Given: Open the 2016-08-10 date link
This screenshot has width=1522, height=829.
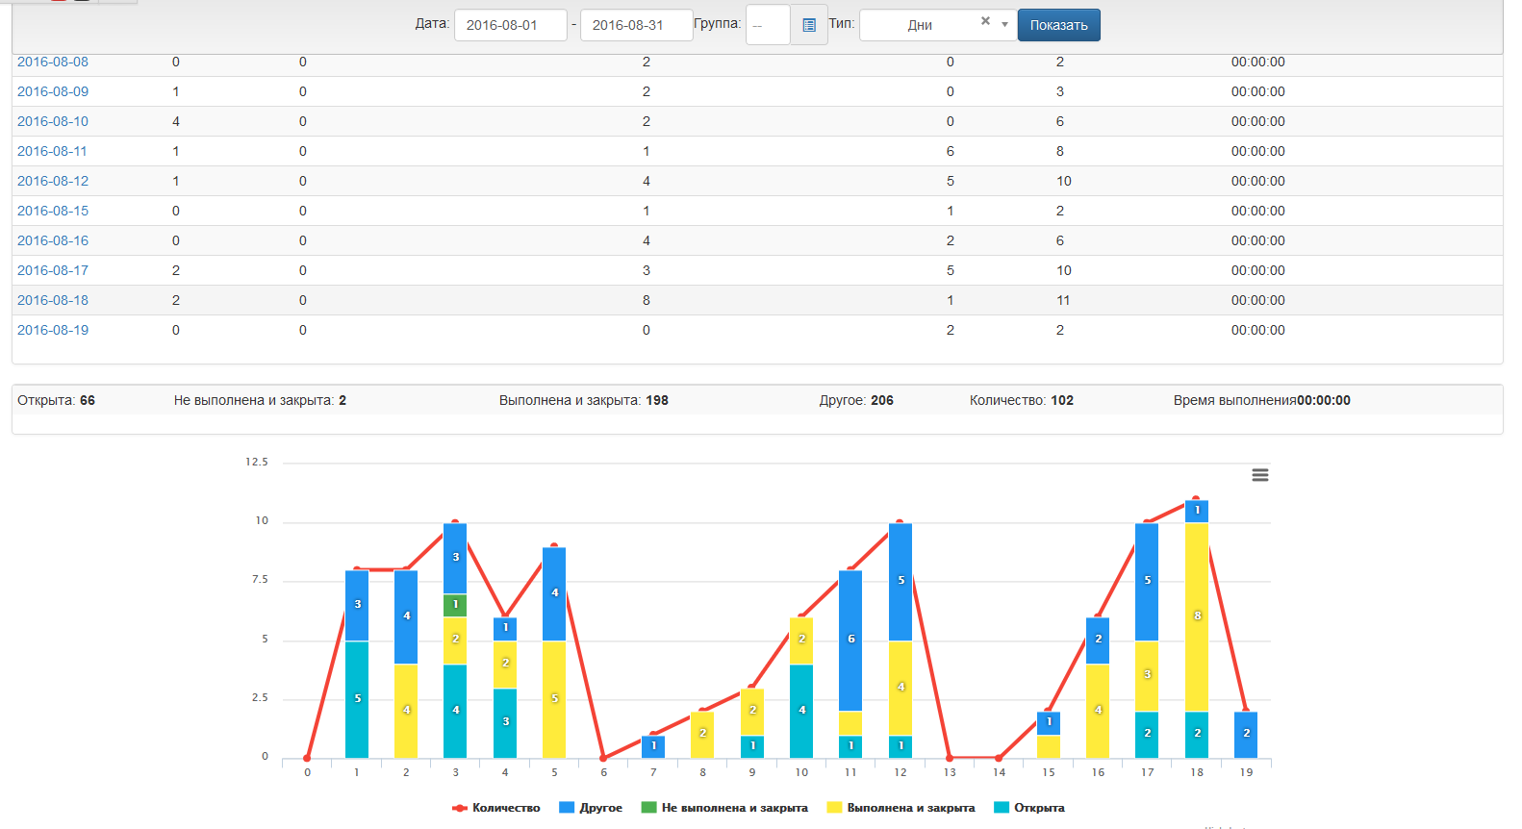Looking at the screenshot, I should 53,121.
